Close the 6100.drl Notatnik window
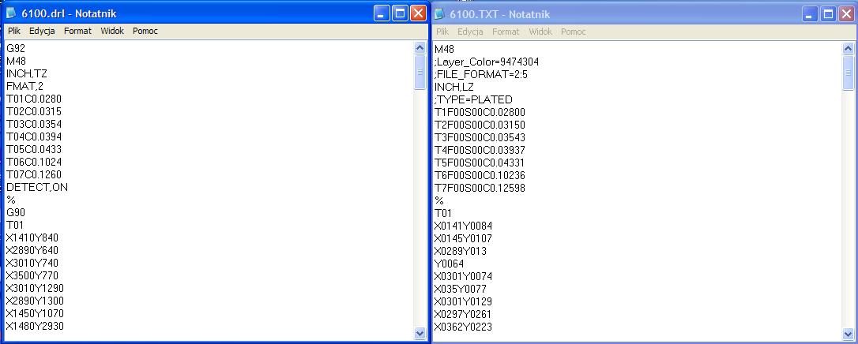 (418, 13)
